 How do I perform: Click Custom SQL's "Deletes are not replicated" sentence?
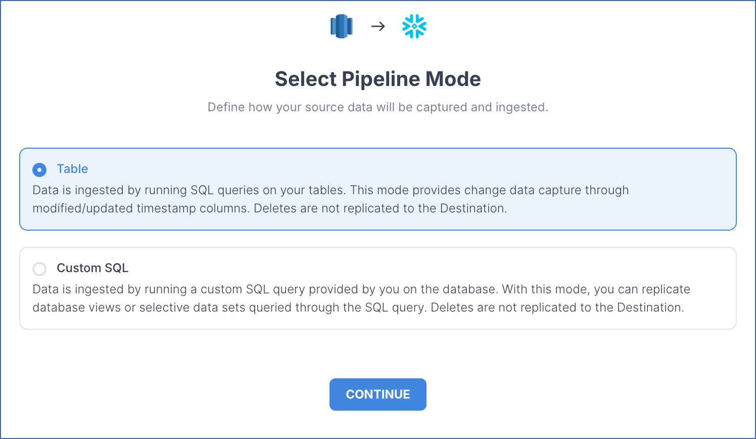tap(557, 308)
